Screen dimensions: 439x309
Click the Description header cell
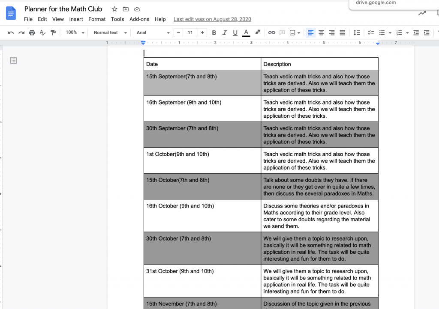(319, 64)
